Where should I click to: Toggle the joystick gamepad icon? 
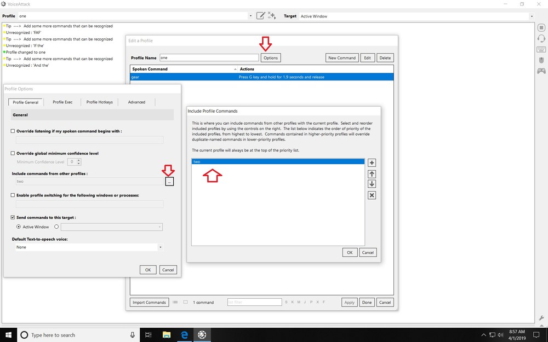(x=541, y=71)
